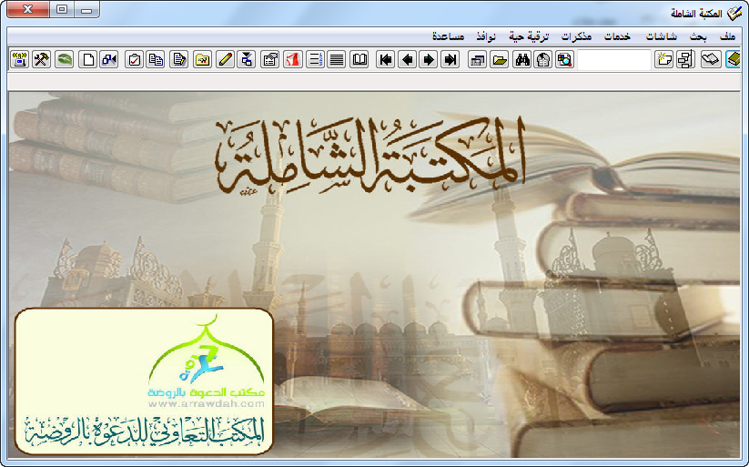
Task: Click the empty toolbar text input field
Action: click(614, 60)
